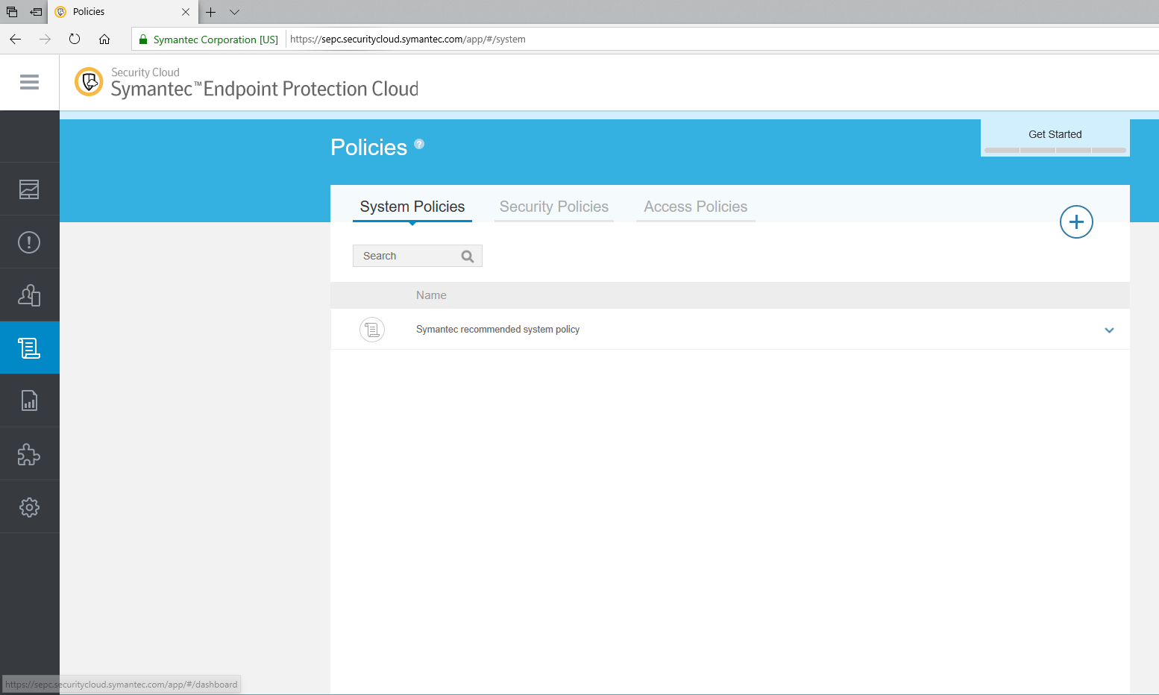1159x695 pixels.
Task: Switch to the Access Policies tab
Action: coord(696,207)
